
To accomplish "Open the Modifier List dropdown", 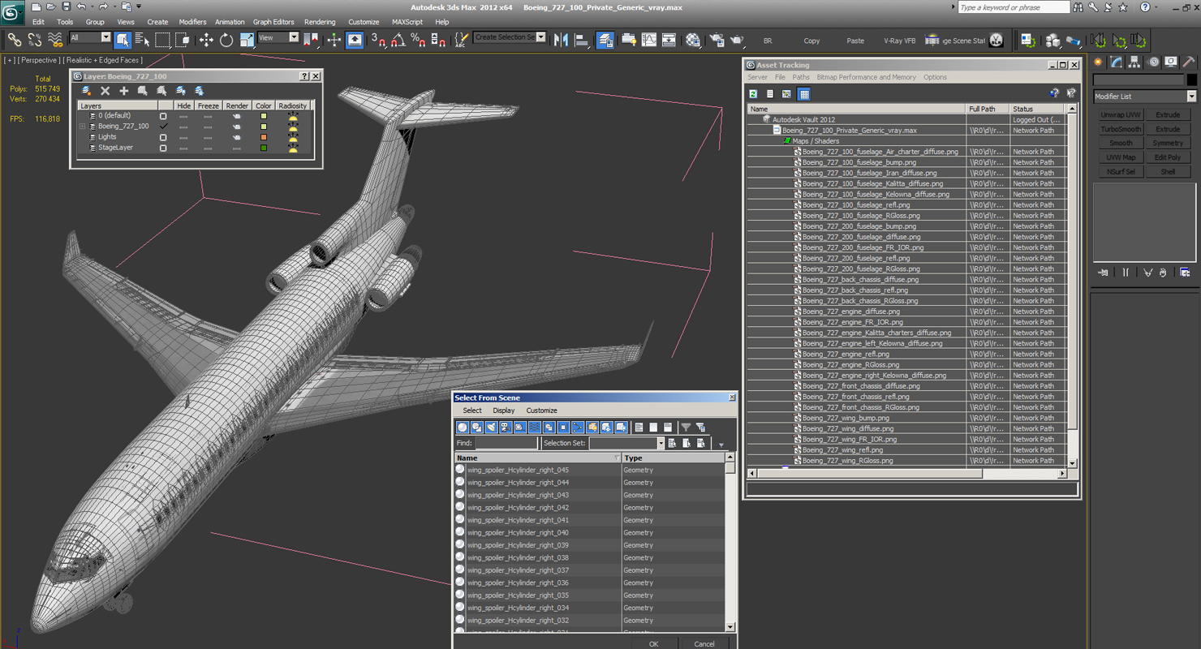I will [x=1191, y=97].
